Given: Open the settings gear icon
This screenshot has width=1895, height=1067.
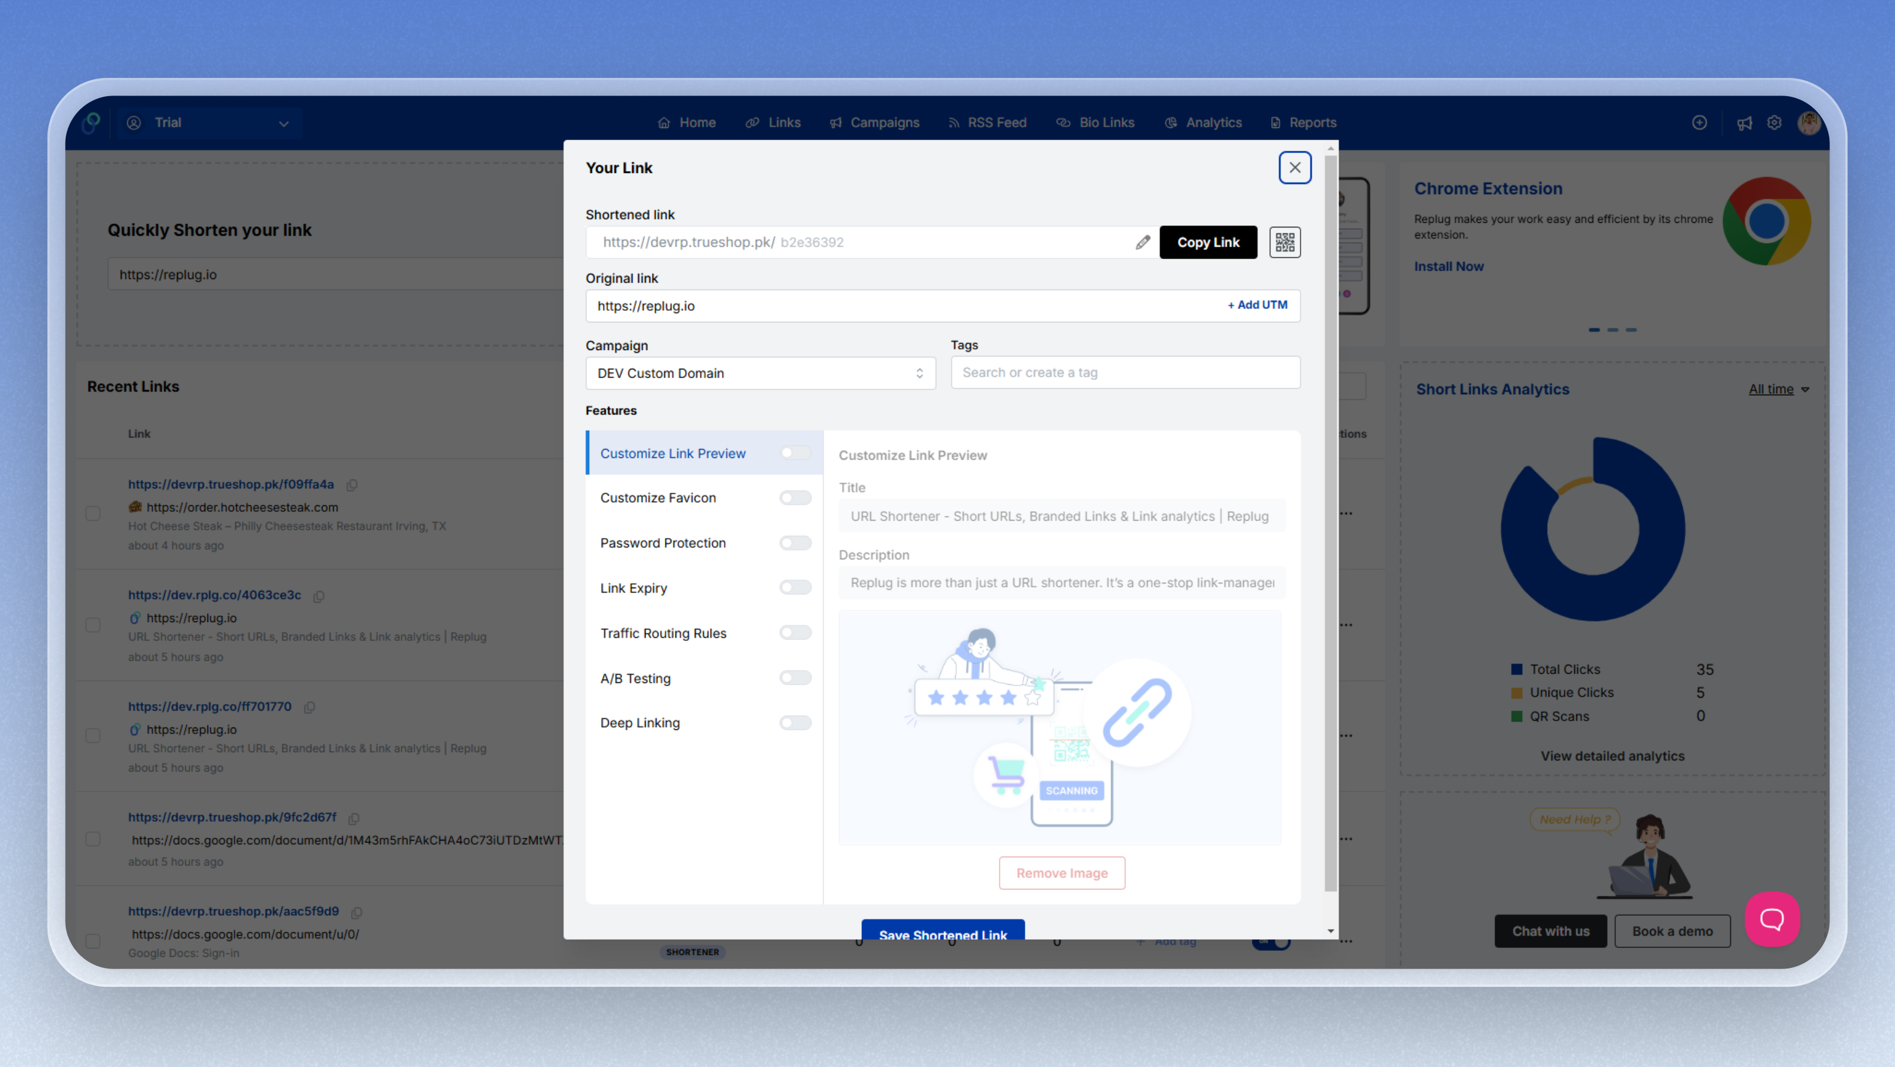Looking at the screenshot, I should click(x=1774, y=123).
